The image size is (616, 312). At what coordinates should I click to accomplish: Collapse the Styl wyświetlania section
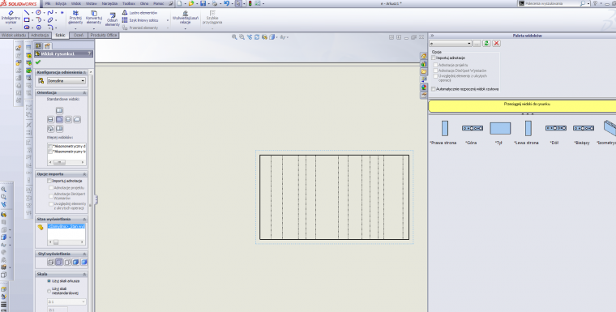pos(84,254)
